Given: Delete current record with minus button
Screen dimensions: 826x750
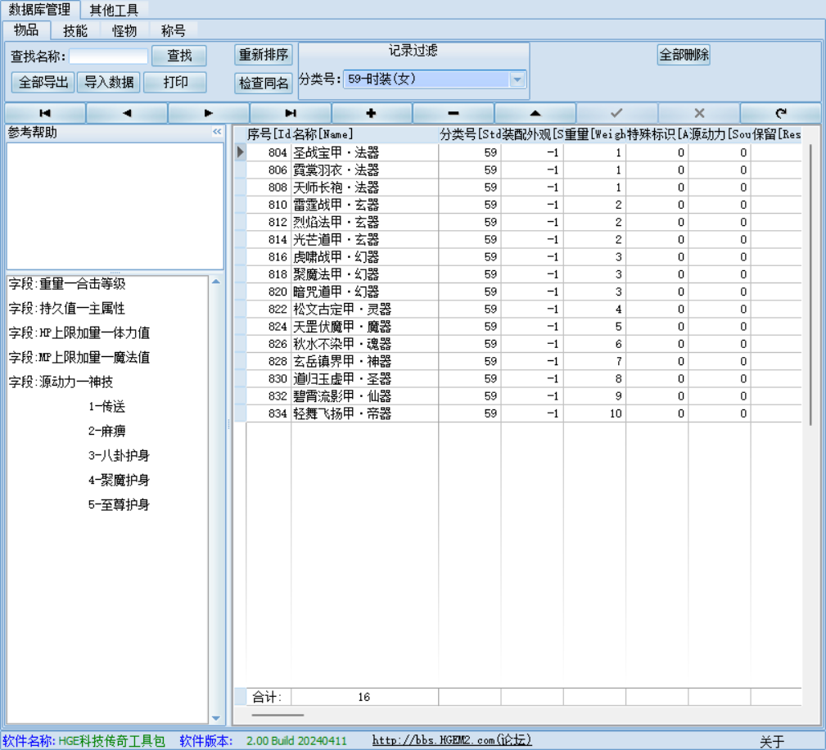Looking at the screenshot, I should click(x=454, y=113).
